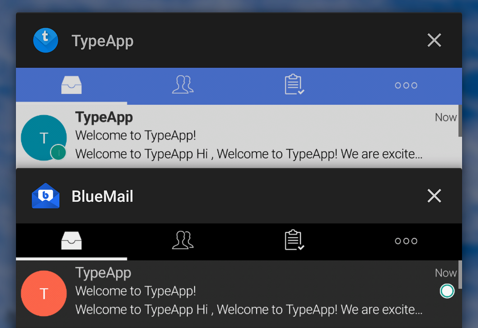Open the email preview line in the TypeApp inbox
Viewport: 478px width, 328px height.
click(x=249, y=154)
